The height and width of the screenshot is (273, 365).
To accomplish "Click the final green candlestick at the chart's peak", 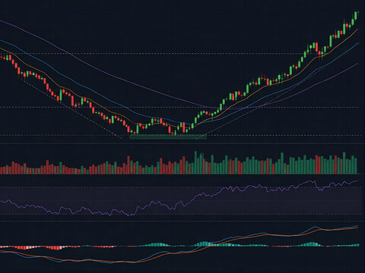I will (356, 15).
